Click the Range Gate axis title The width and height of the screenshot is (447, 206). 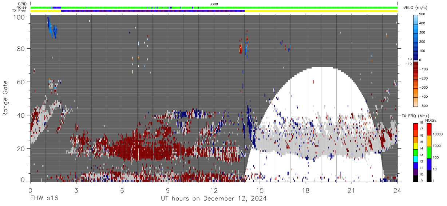pyautogui.click(x=6, y=98)
